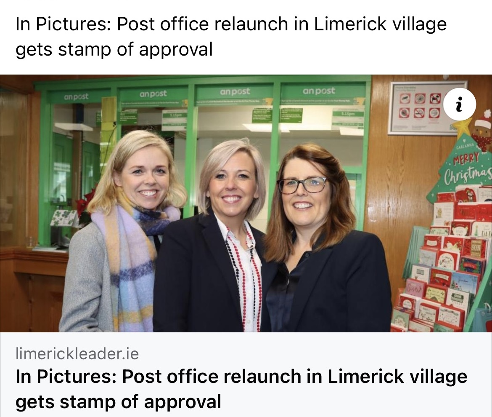
Task: Open the limerickleader.ie source domain link
Action: pos(77,354)
